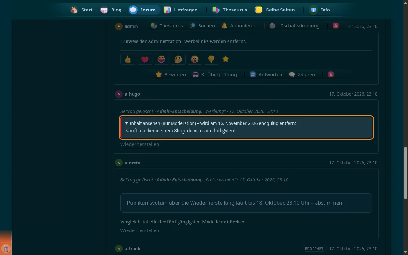Click the two-people icon in the orange corner panel

coord(6,248)
